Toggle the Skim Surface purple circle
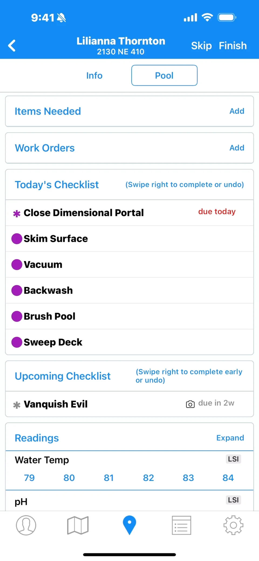The width and height of the screenshot is (259, 561). coord(17,239)
